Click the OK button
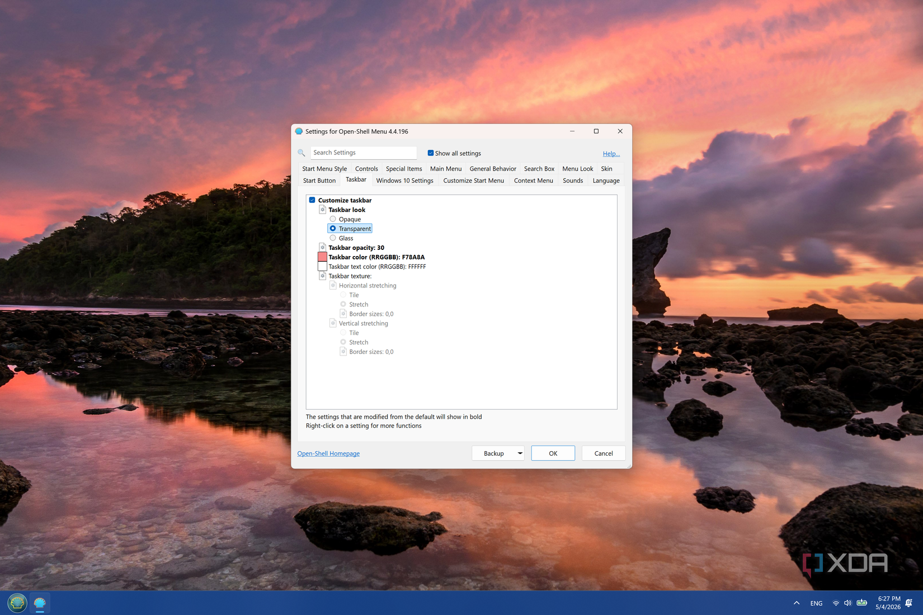This screenshot has width=923, height=615. [553, 453]
